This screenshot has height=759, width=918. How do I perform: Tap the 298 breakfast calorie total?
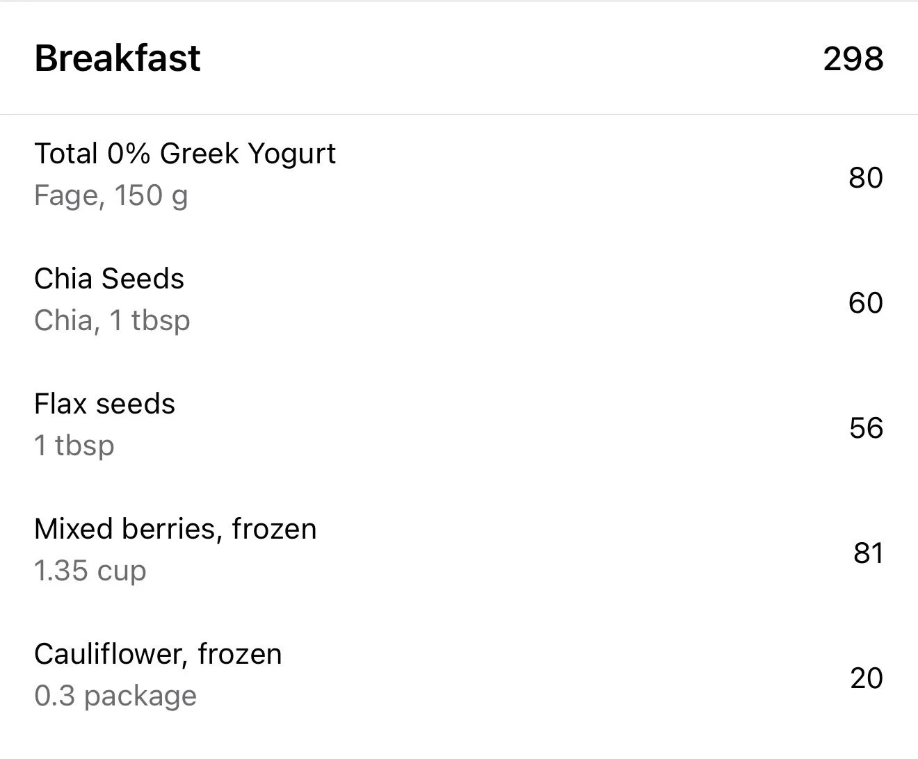(x=853, y=58)
